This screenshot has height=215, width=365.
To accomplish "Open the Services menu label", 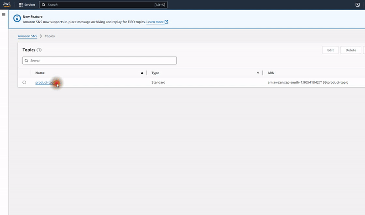I will point(30,5).
